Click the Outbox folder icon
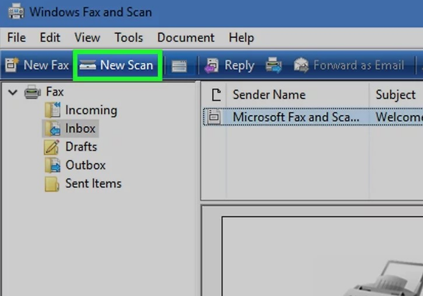Viewport: 423px width, 296px height. pyautogui.click(x=52, y=165)
